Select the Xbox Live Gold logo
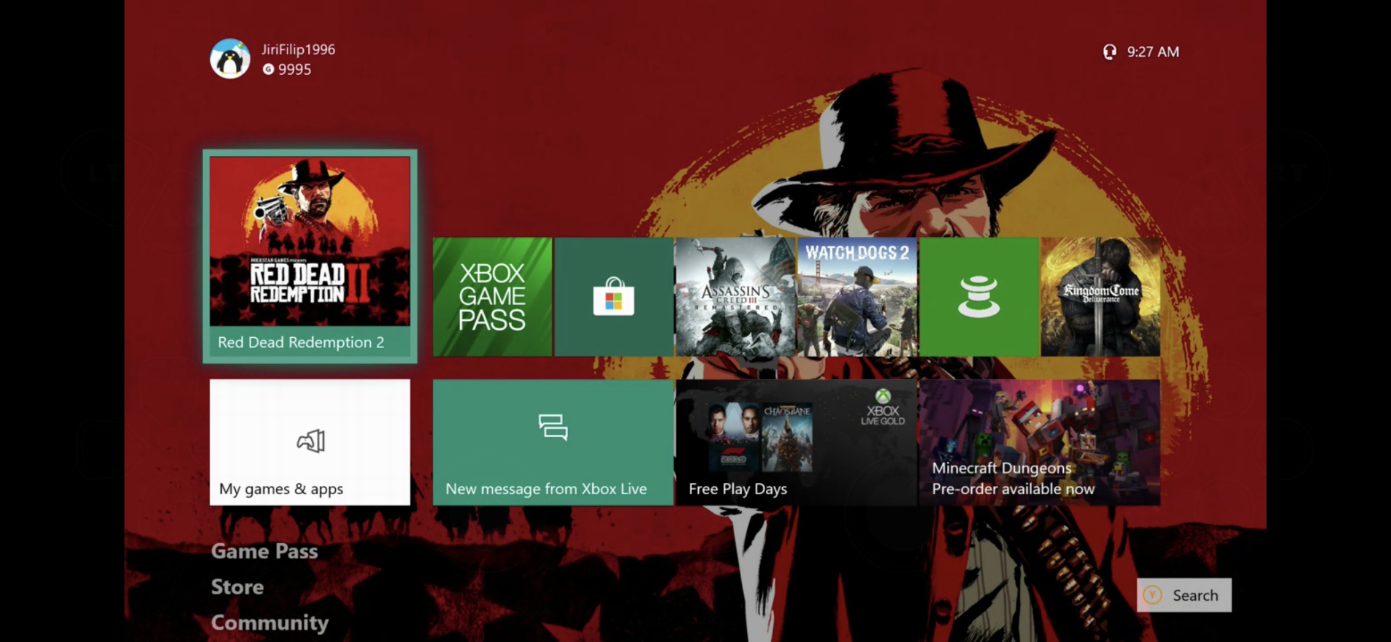Viewport: 1391px width, 642px height. coord(883,407)
